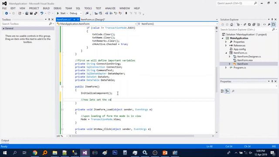Open the WINDOW menu
The height and width of the screenshot is (157, 279).
(125, 8)
